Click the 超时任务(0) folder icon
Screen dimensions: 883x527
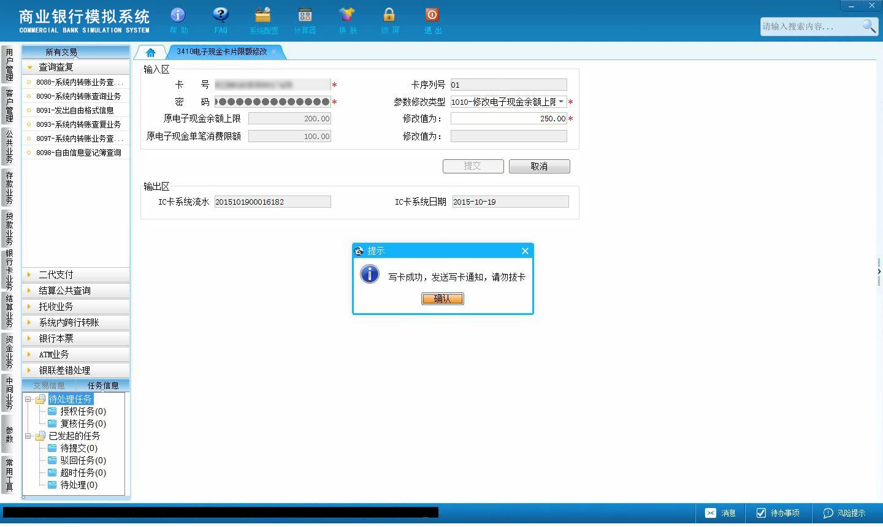click(52, 472)
